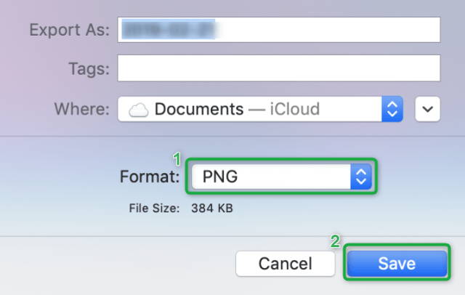Click the Format label
This screenshot has height=295, width=465.
pyautogui.click(x=150, y=177)
